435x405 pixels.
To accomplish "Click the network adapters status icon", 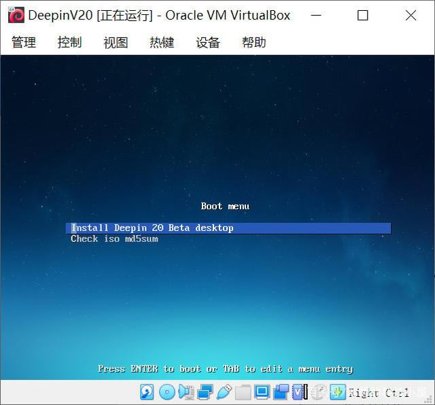I will [x=205, y=392].
